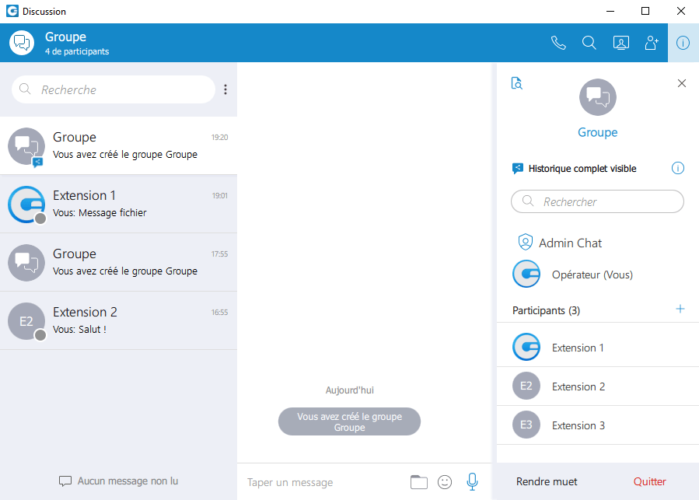Click the Recherche search field
699x500 pixels.
click(x=114, y=89)
